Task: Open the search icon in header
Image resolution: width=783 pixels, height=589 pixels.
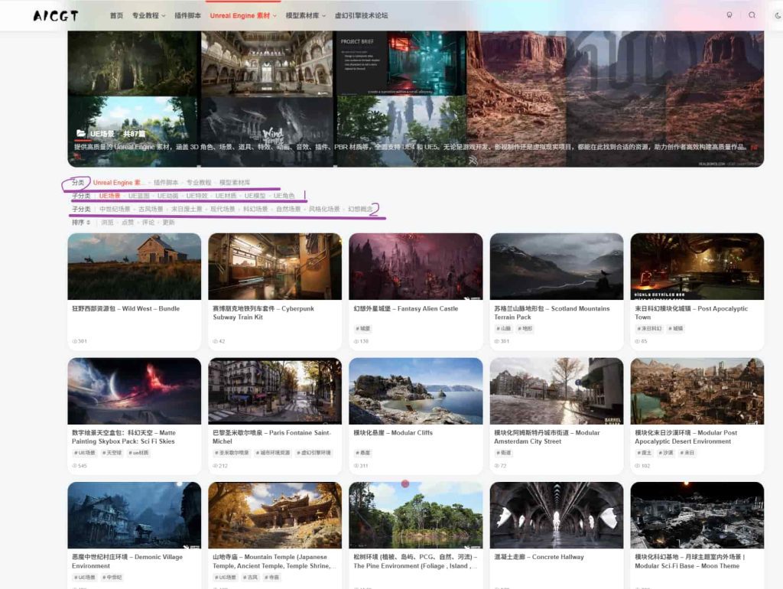Action: [752, 15]
